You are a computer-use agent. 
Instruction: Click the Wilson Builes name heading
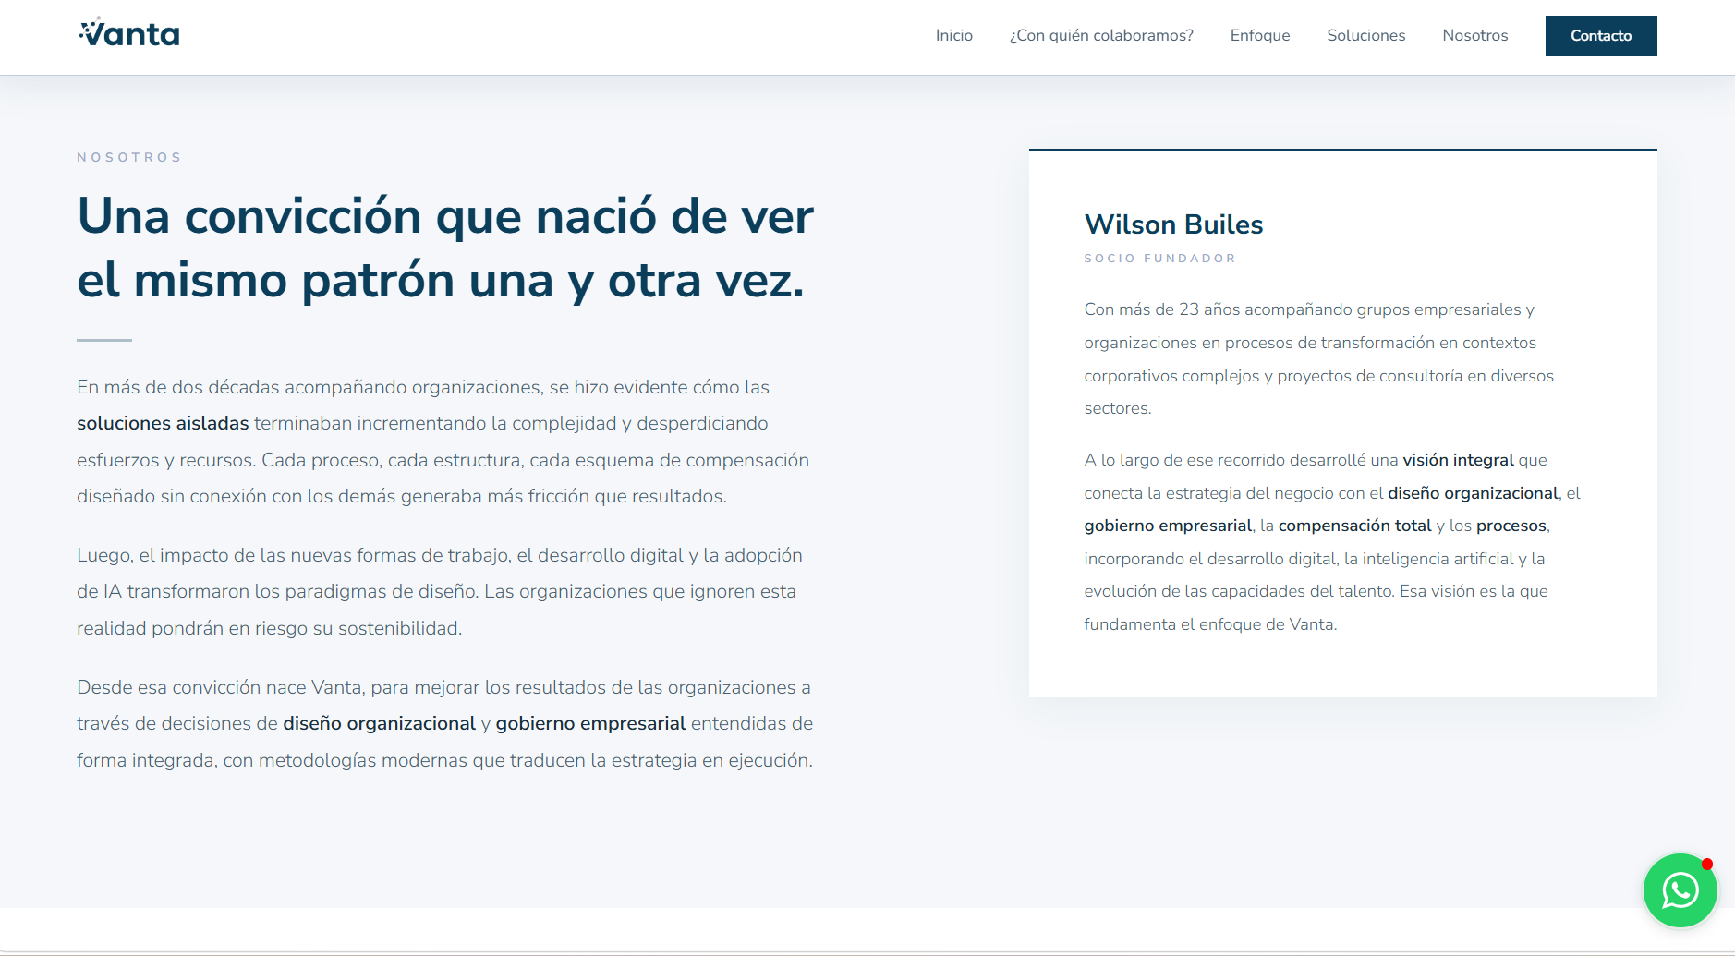click(1173, 224)
